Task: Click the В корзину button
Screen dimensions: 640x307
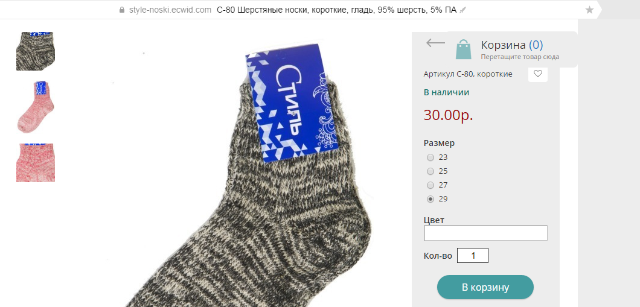Action: [485, 287]
